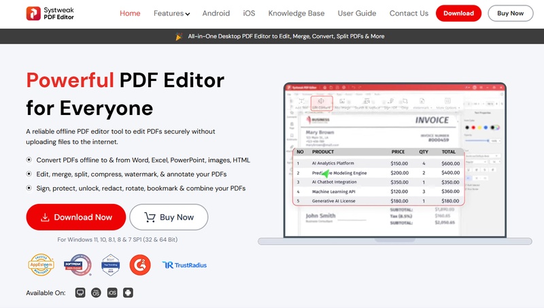The height and width of the screenshot is (308, 544).
Task: Open the User Guide page
Action: [x=357, y=13]
